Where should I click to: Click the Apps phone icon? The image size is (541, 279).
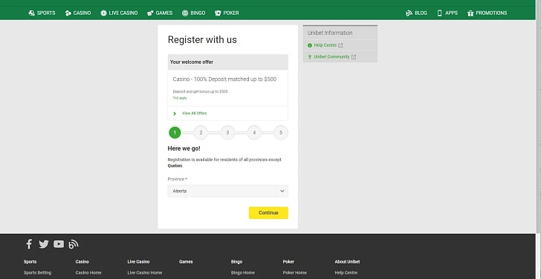[440, 13]
